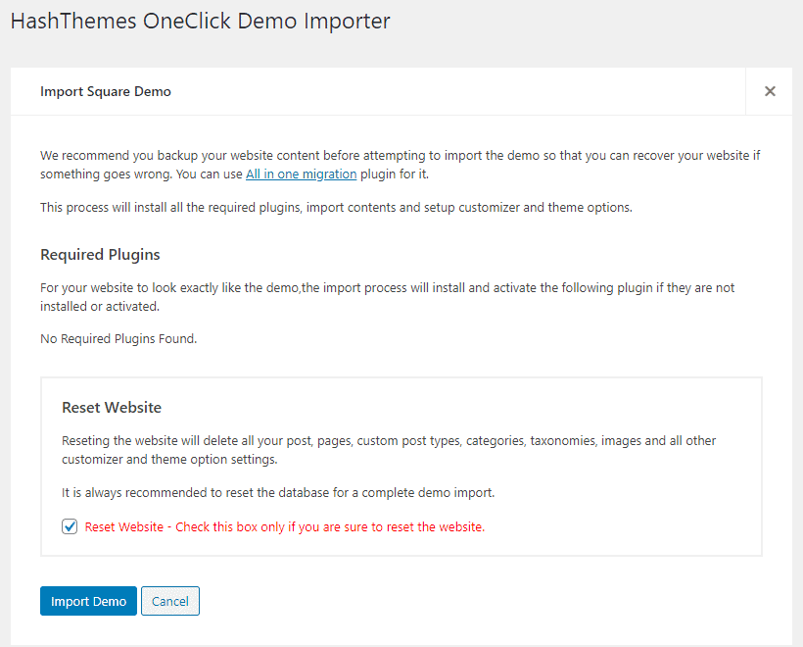Click the backup recommendation paragraph

click(x=401, y=165)
